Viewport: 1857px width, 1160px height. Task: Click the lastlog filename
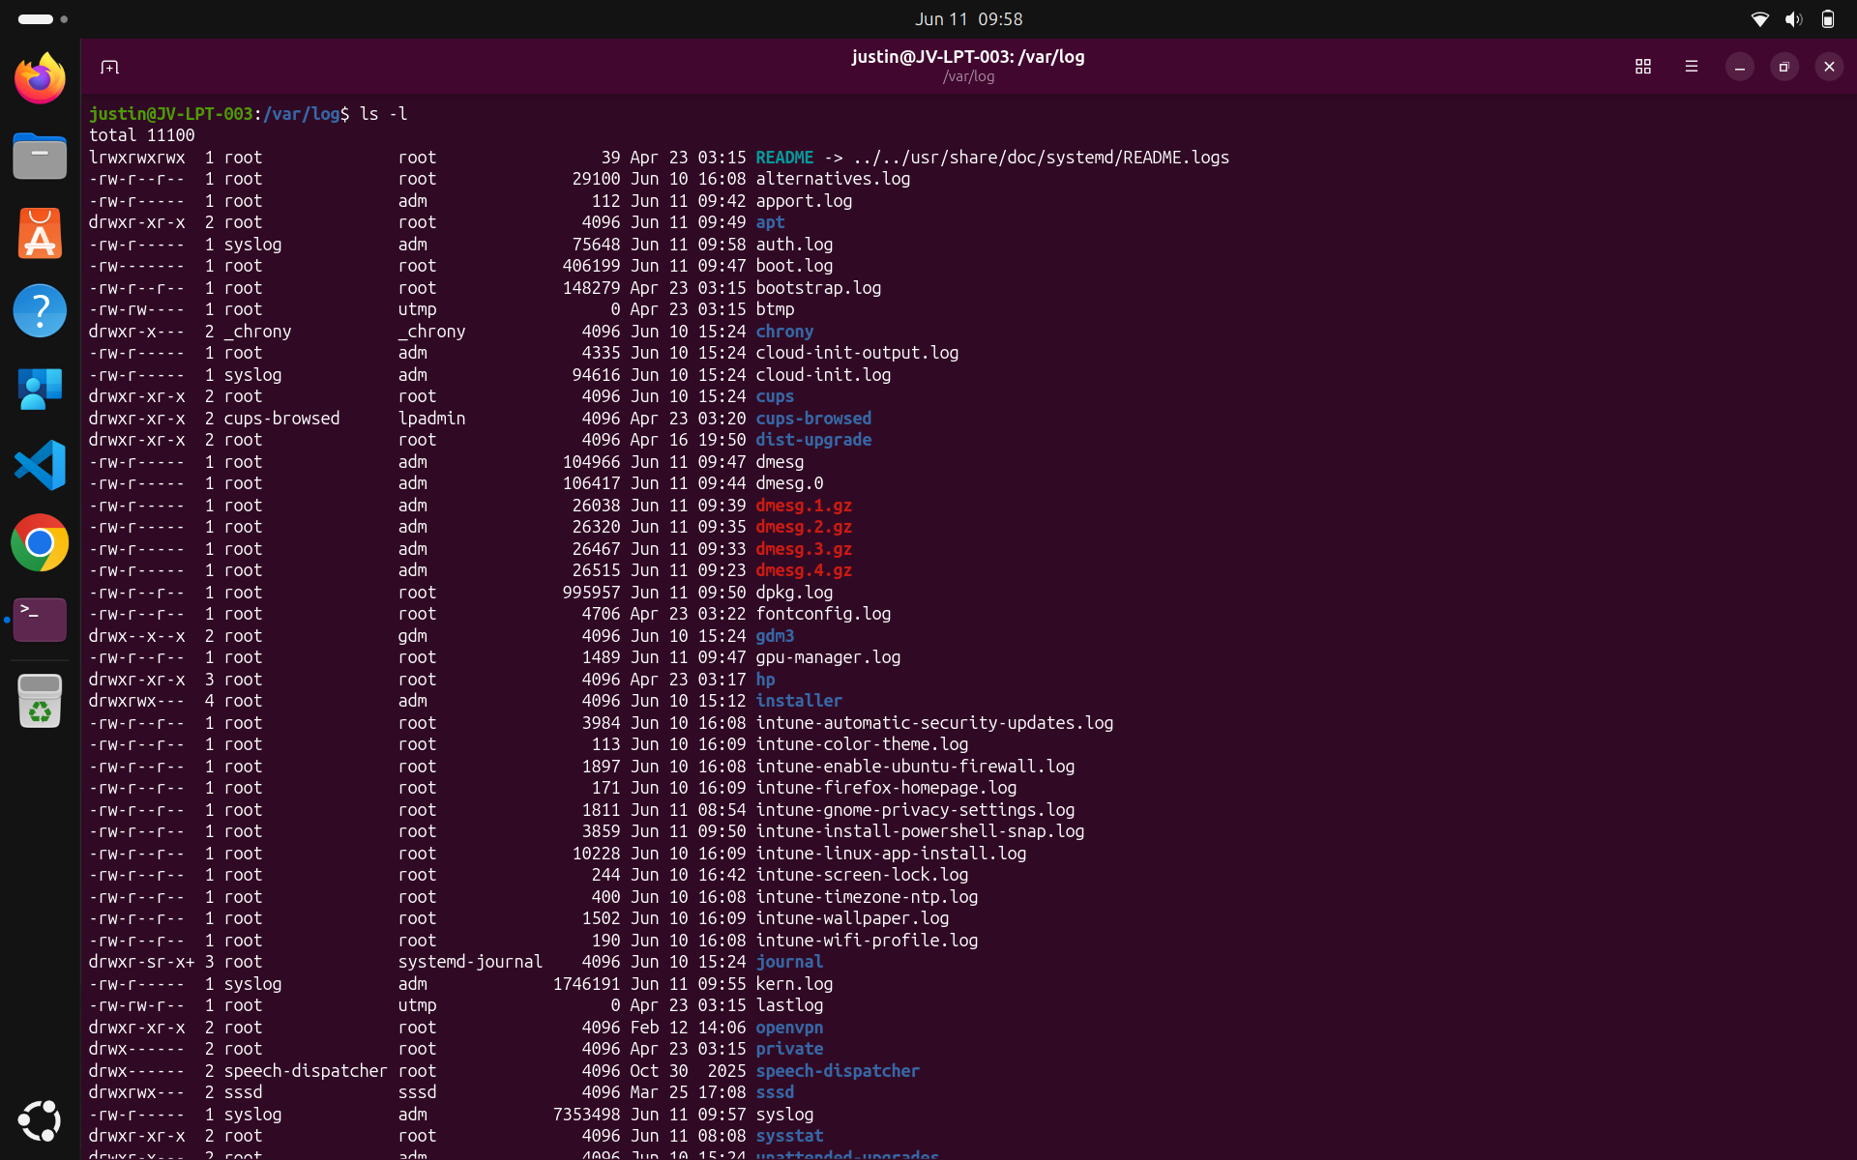(x=789, y=1005)
